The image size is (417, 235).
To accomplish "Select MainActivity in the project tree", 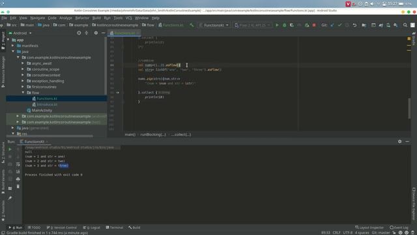I will 42,110.
